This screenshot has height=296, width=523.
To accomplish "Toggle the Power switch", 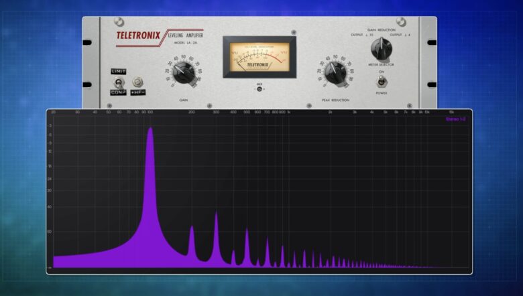I will (x=382, y=83).
